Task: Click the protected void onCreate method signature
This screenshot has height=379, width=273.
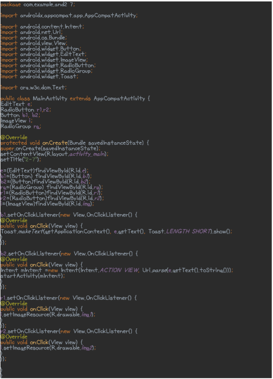Action: pyautogui.click(x=74, y=143)
